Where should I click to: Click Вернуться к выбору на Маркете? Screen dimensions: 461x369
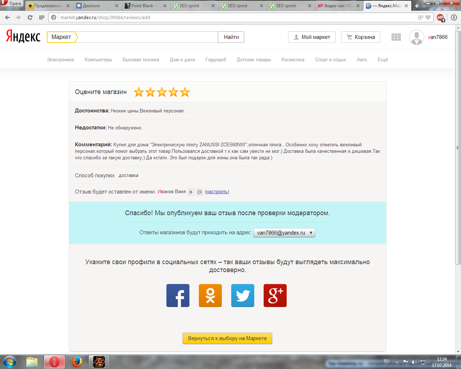pos(227,338)
